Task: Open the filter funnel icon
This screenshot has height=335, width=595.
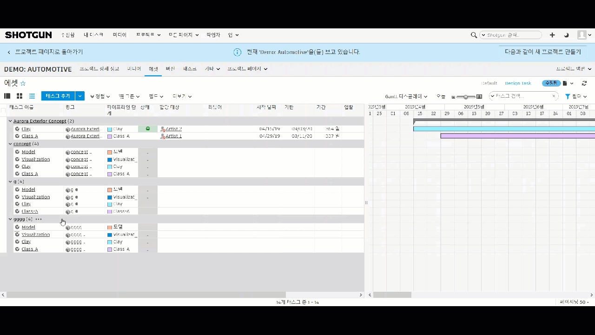Action: 568,96
